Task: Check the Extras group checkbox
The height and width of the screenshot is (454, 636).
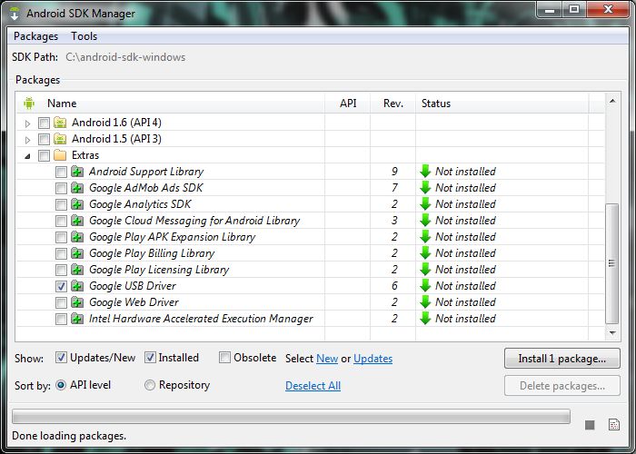Action: (44, 155)
